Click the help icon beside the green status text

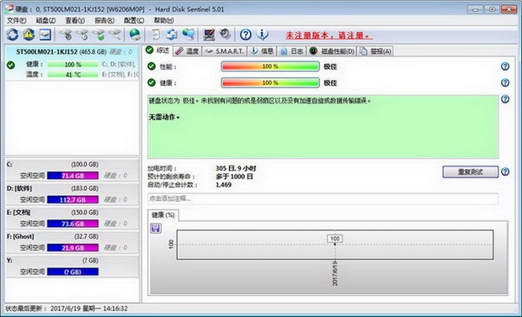505,98
